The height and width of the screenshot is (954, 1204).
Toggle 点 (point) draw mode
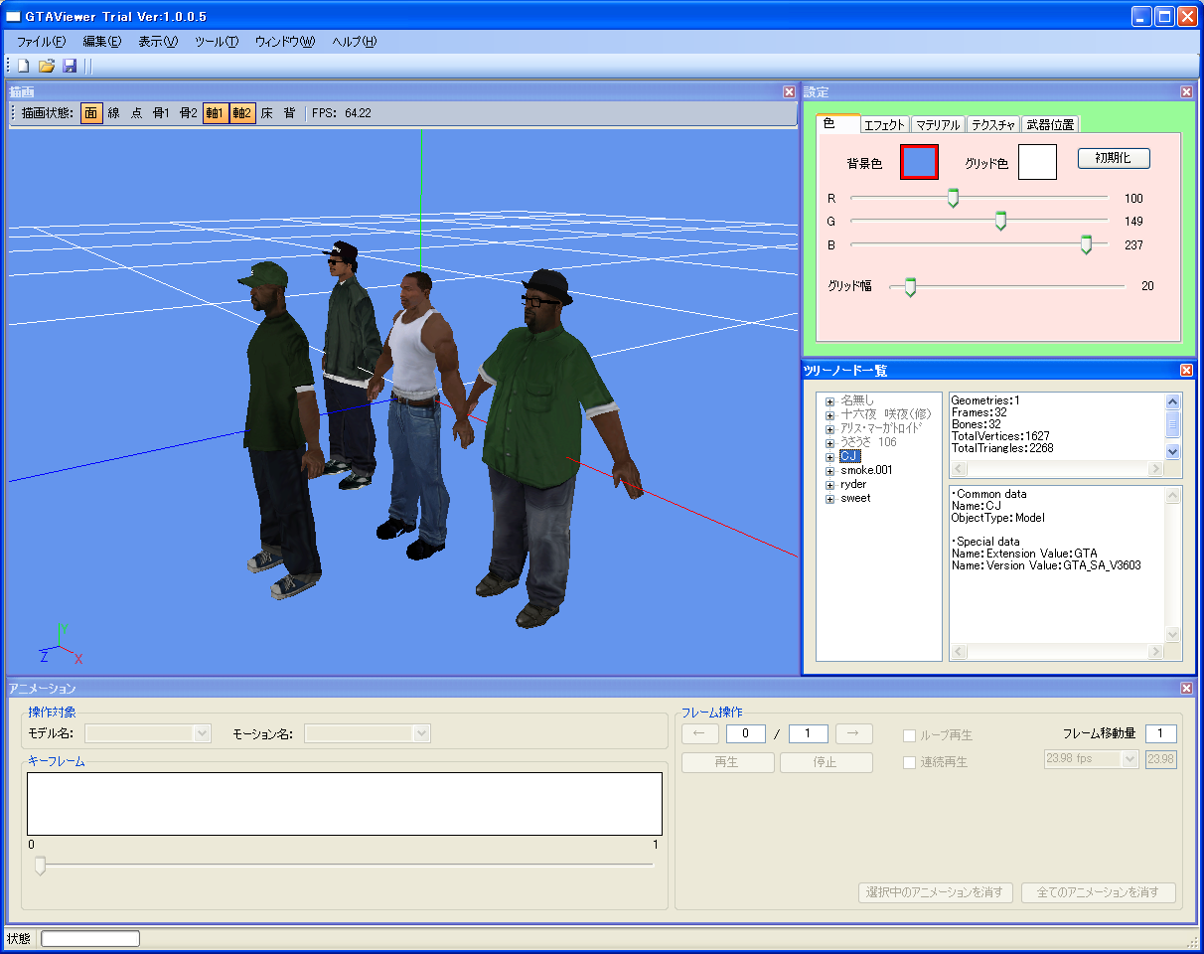[137, 113]
